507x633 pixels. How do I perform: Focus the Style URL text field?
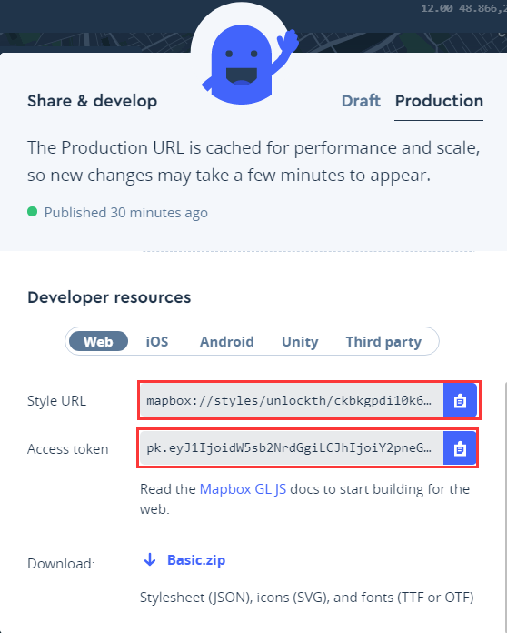[292, 400]
